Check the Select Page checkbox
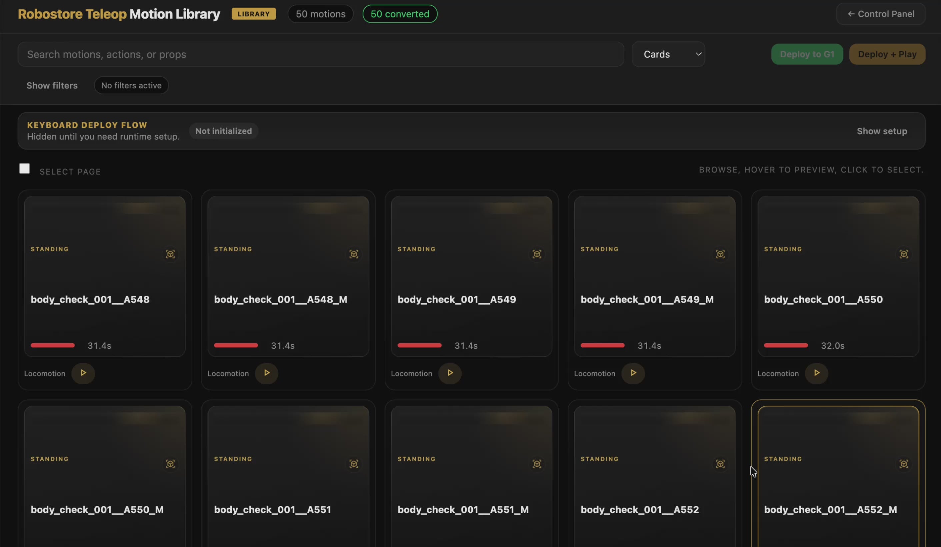Image resolution: width=941 pixels, height=547 pixels. pos(25,168)
